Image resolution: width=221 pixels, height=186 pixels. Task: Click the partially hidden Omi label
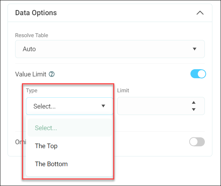(20, 142)
